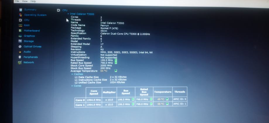
Task: Open the File menu
Action: pos(17,1)
